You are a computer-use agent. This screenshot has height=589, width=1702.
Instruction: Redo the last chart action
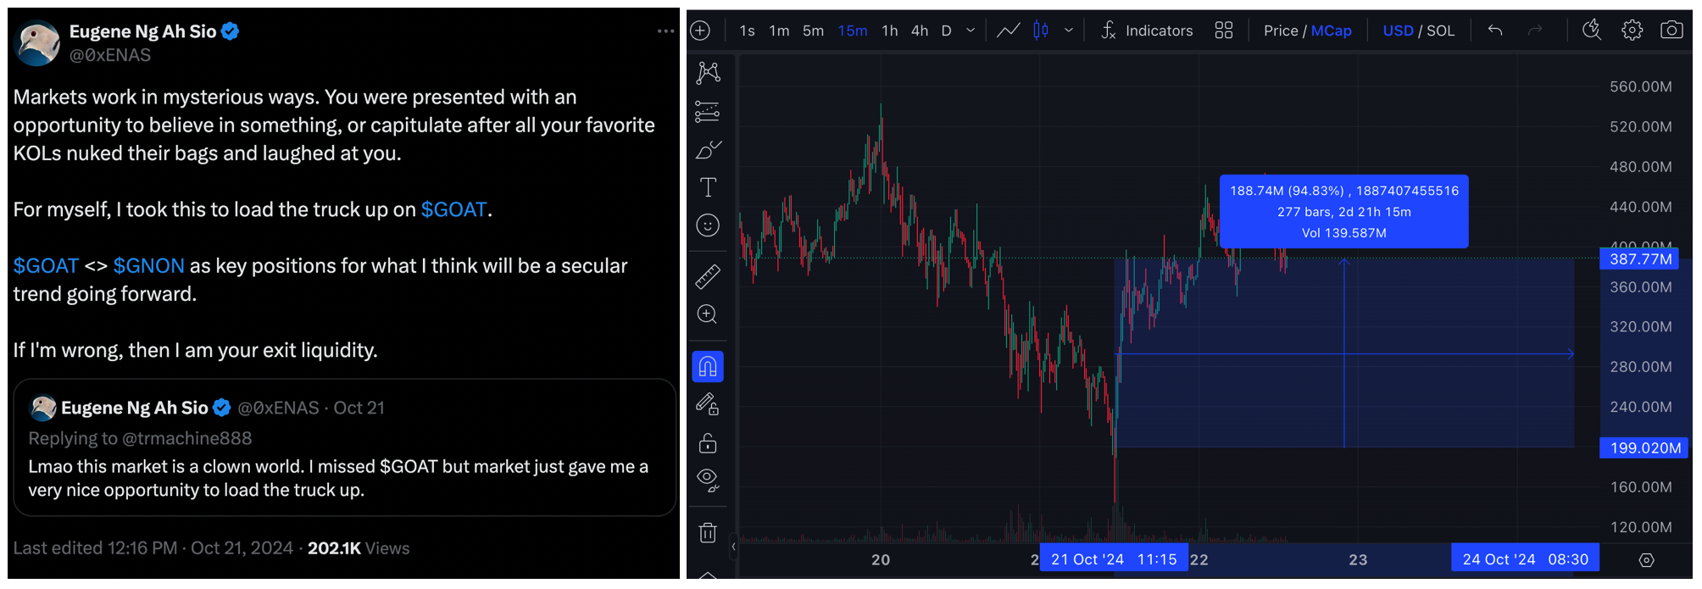click(x=1535, y=31)
